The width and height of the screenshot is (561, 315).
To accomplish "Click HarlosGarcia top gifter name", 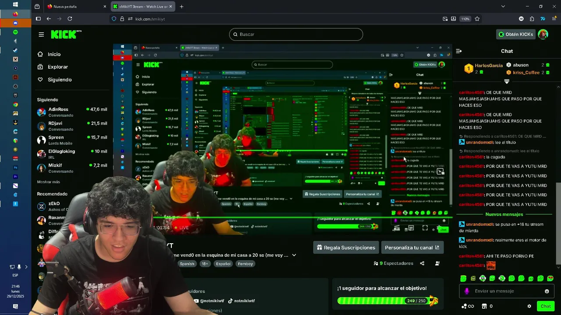I will pos(489,66).
